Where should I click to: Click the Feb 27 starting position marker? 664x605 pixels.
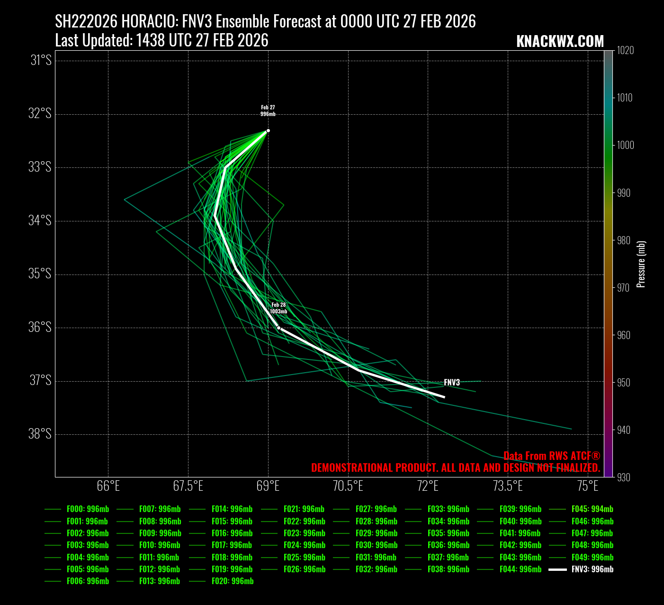[268, 130]
